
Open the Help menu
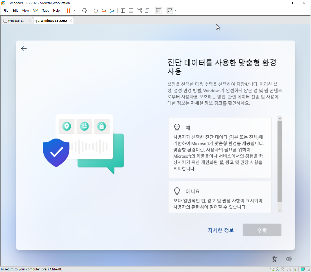tap(56, 11)
